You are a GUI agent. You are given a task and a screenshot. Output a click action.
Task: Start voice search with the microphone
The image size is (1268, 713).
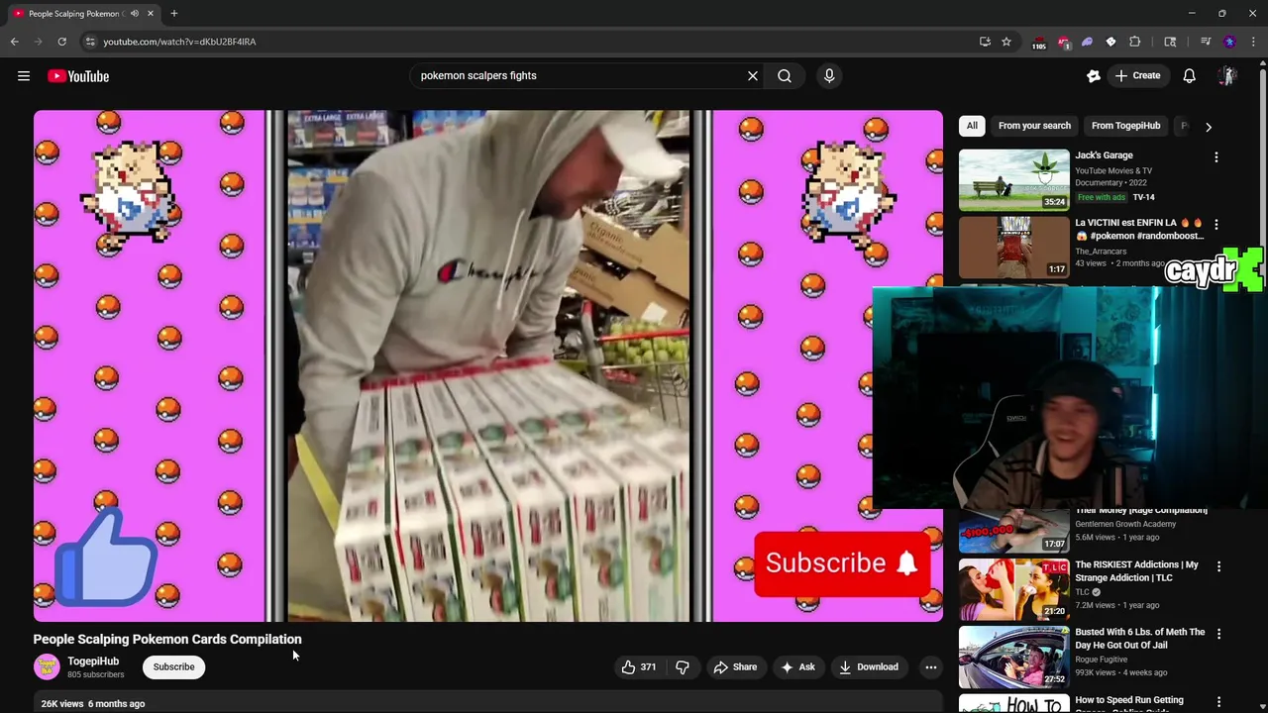[829, 75]
